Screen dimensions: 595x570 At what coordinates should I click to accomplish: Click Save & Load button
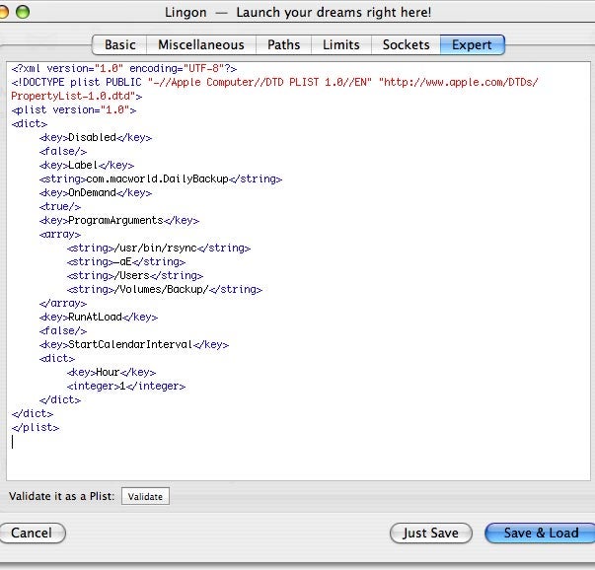click(541, 533)
